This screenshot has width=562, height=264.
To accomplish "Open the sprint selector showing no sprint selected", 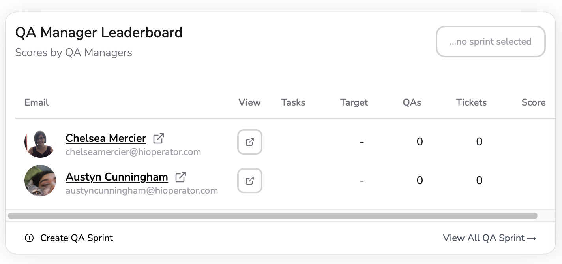I will 490,41.
